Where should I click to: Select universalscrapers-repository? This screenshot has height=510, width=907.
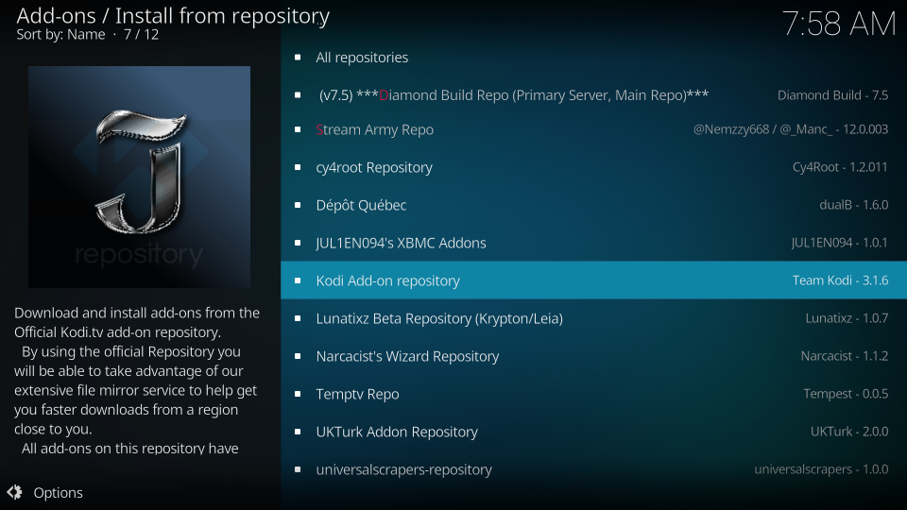pyautogui.click(x=403, y=469)
